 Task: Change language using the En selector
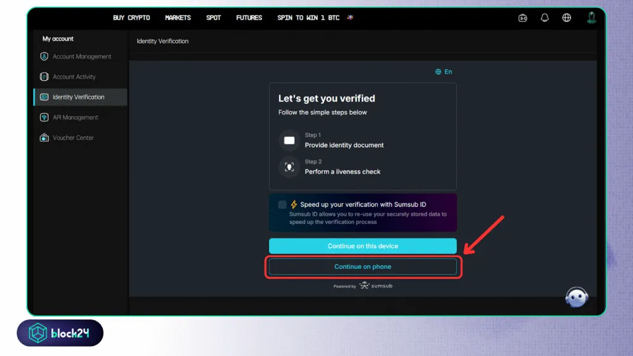(x=444, y=72)
